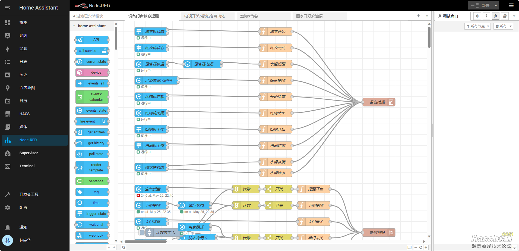Viewport: 519px width, 251px height.
Task: Select the pink device palette node
Action: tap(92, 73)
